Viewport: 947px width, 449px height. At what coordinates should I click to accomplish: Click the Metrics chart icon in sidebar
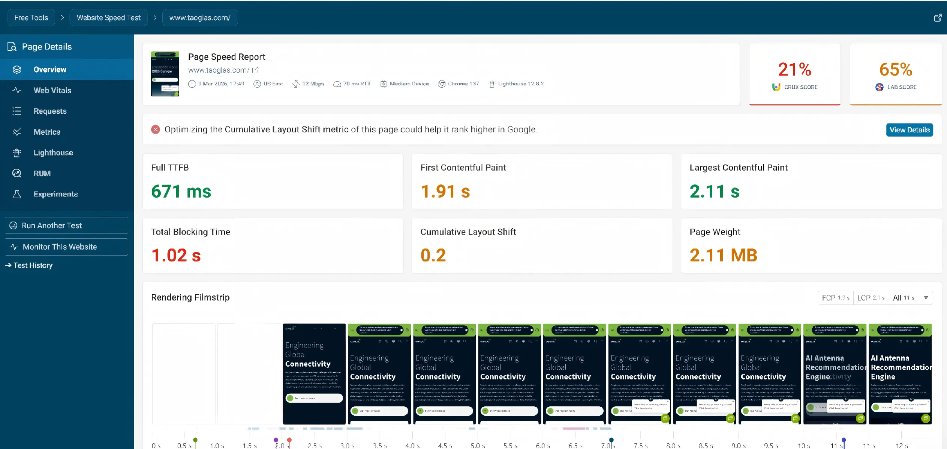click(x=16, y=132)
